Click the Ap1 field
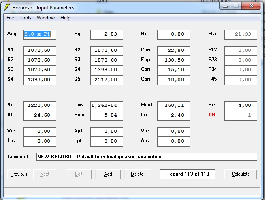The width and height of the screenshot is (267, 200). click(107, 132)
